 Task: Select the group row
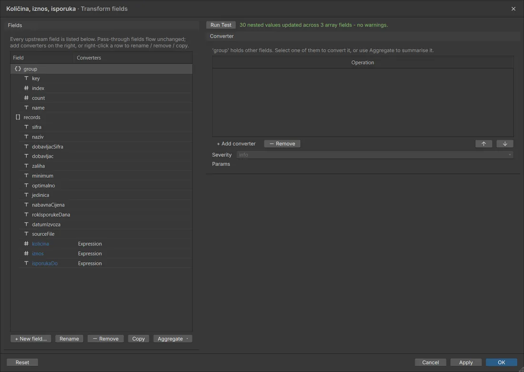[101, 69]
